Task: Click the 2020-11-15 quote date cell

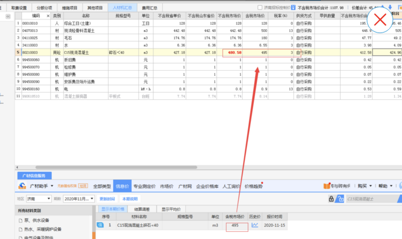Action: point(274,225)
